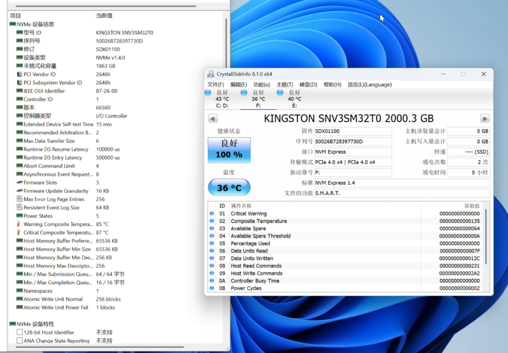Image resolution: width=508 pixels, height=353 pixels.
Task: Click the CrystalDiskInfo app icon in title bar
Action: tap(211, 74)
